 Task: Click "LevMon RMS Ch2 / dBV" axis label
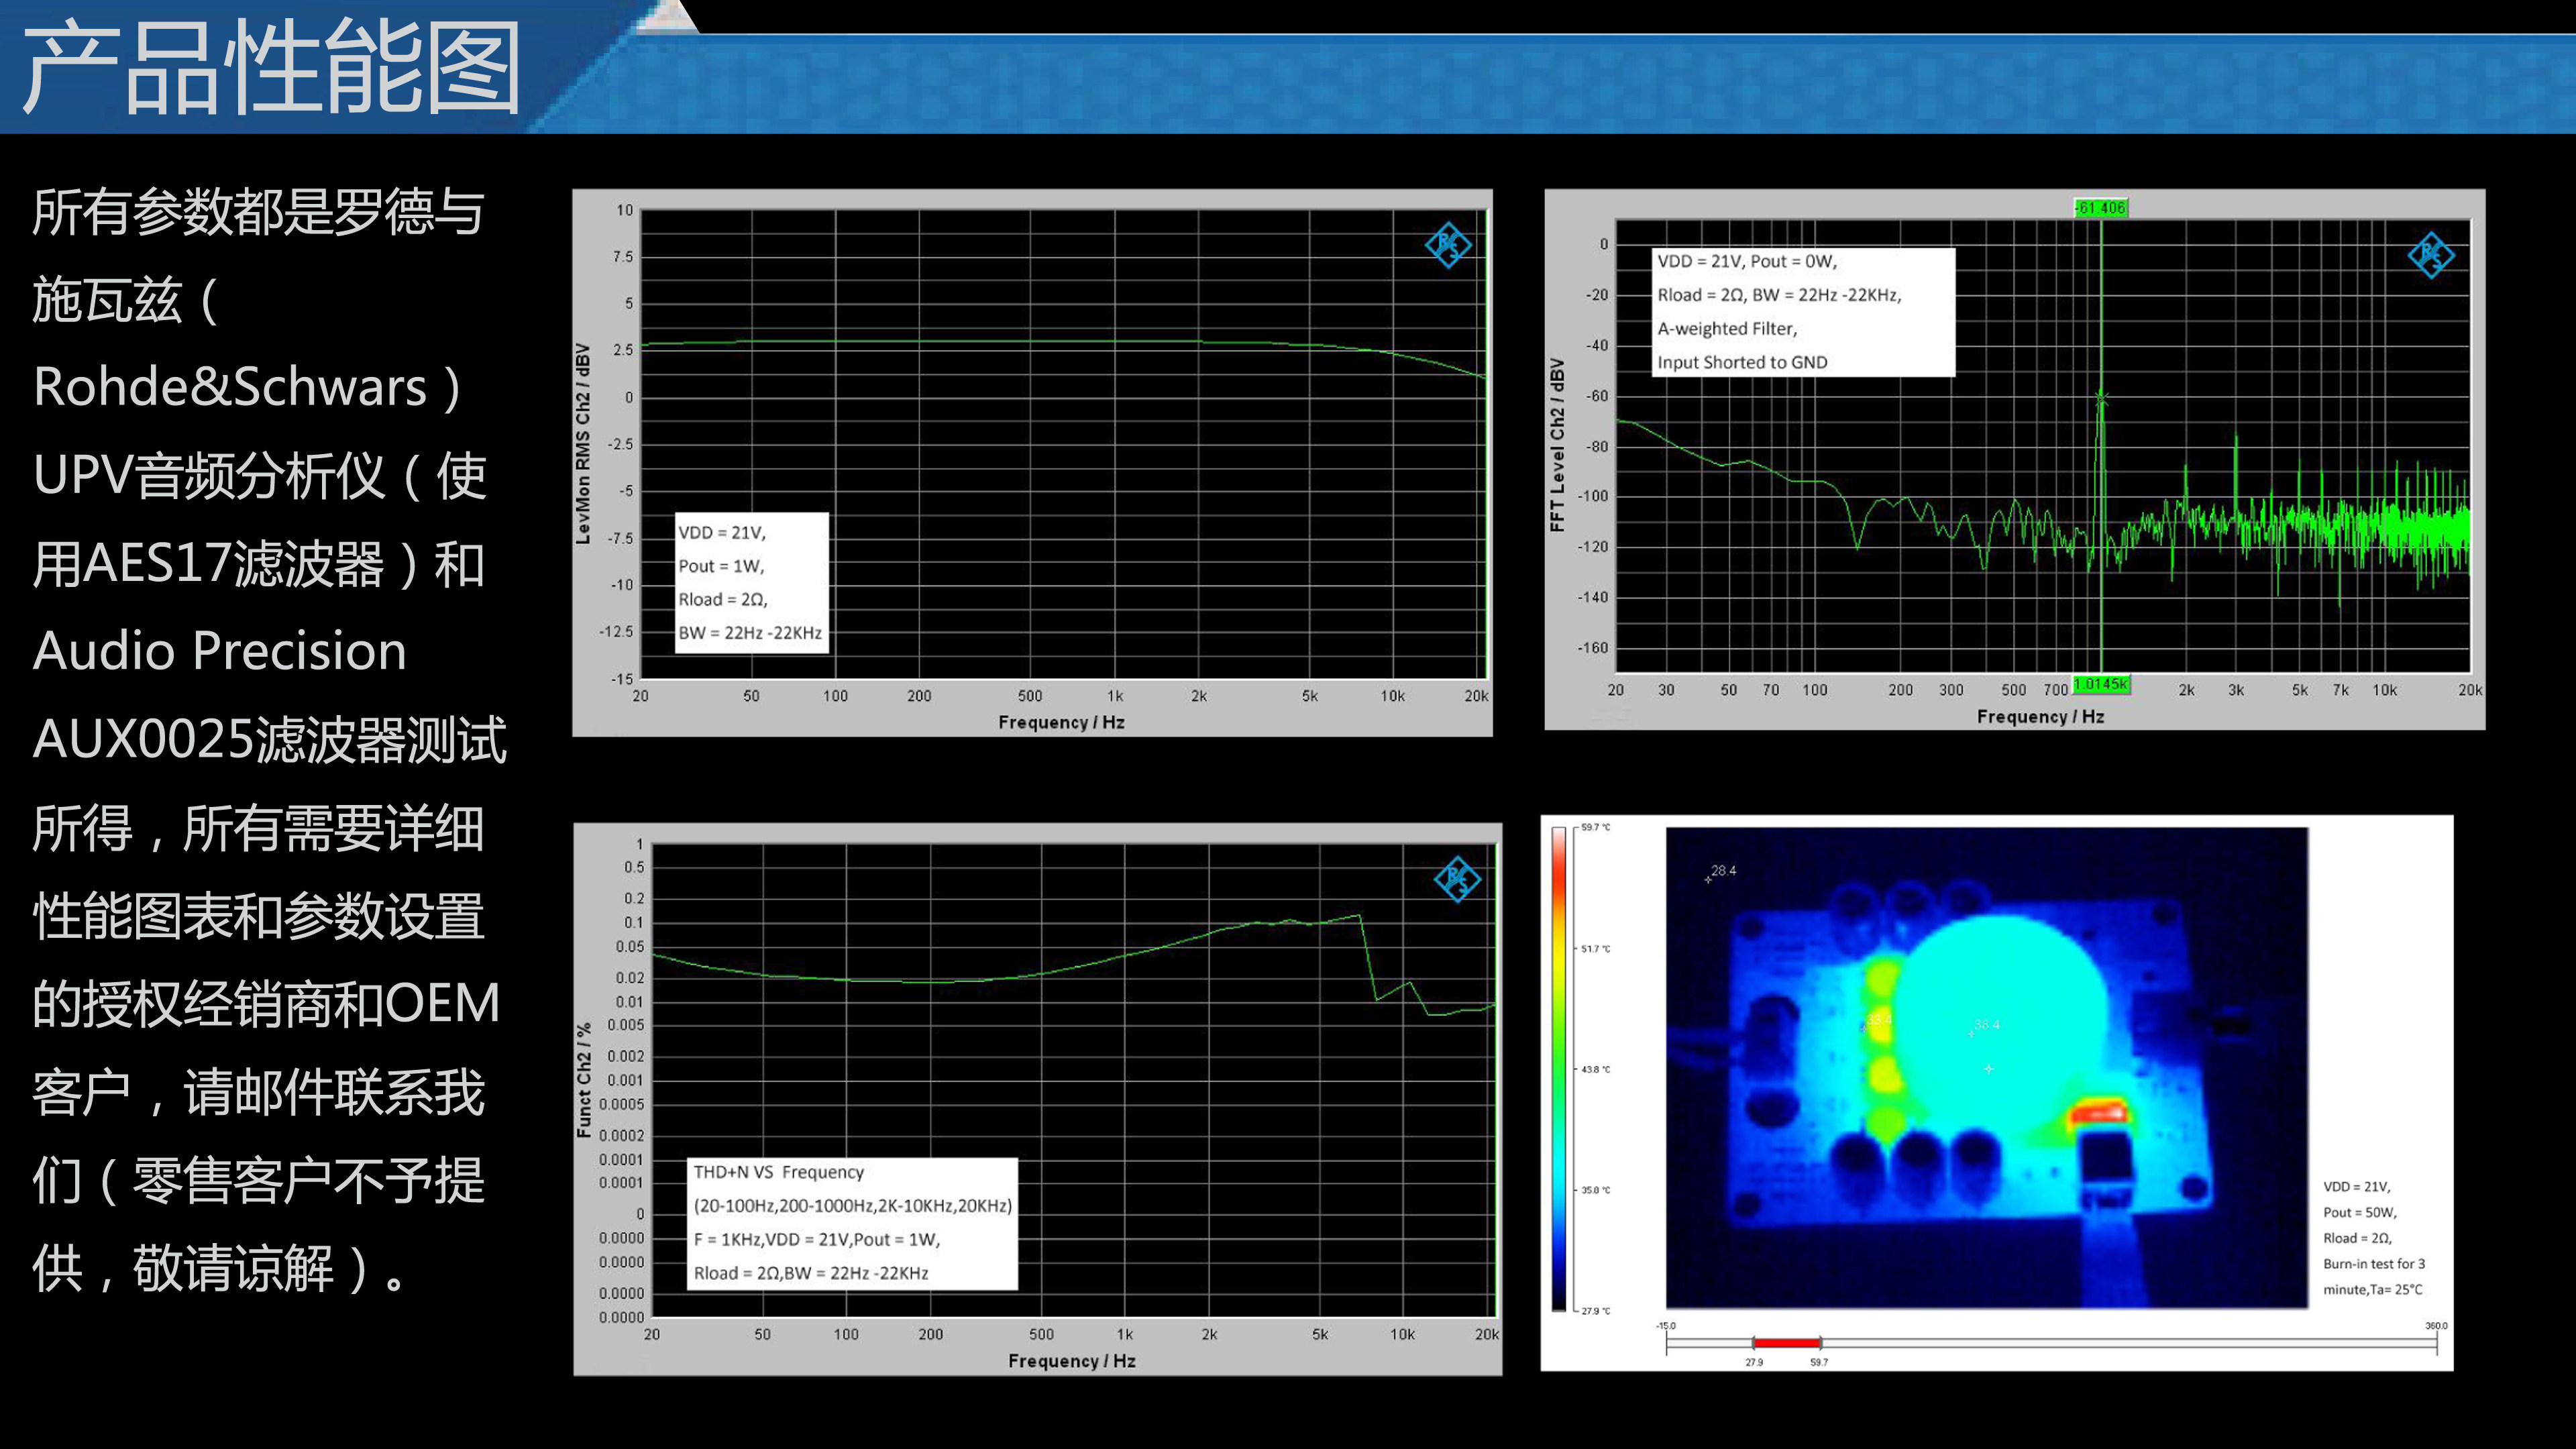tap(583, 444)
